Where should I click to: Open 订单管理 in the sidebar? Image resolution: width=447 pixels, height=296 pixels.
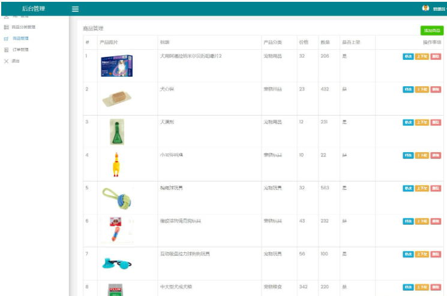(20, 50)
